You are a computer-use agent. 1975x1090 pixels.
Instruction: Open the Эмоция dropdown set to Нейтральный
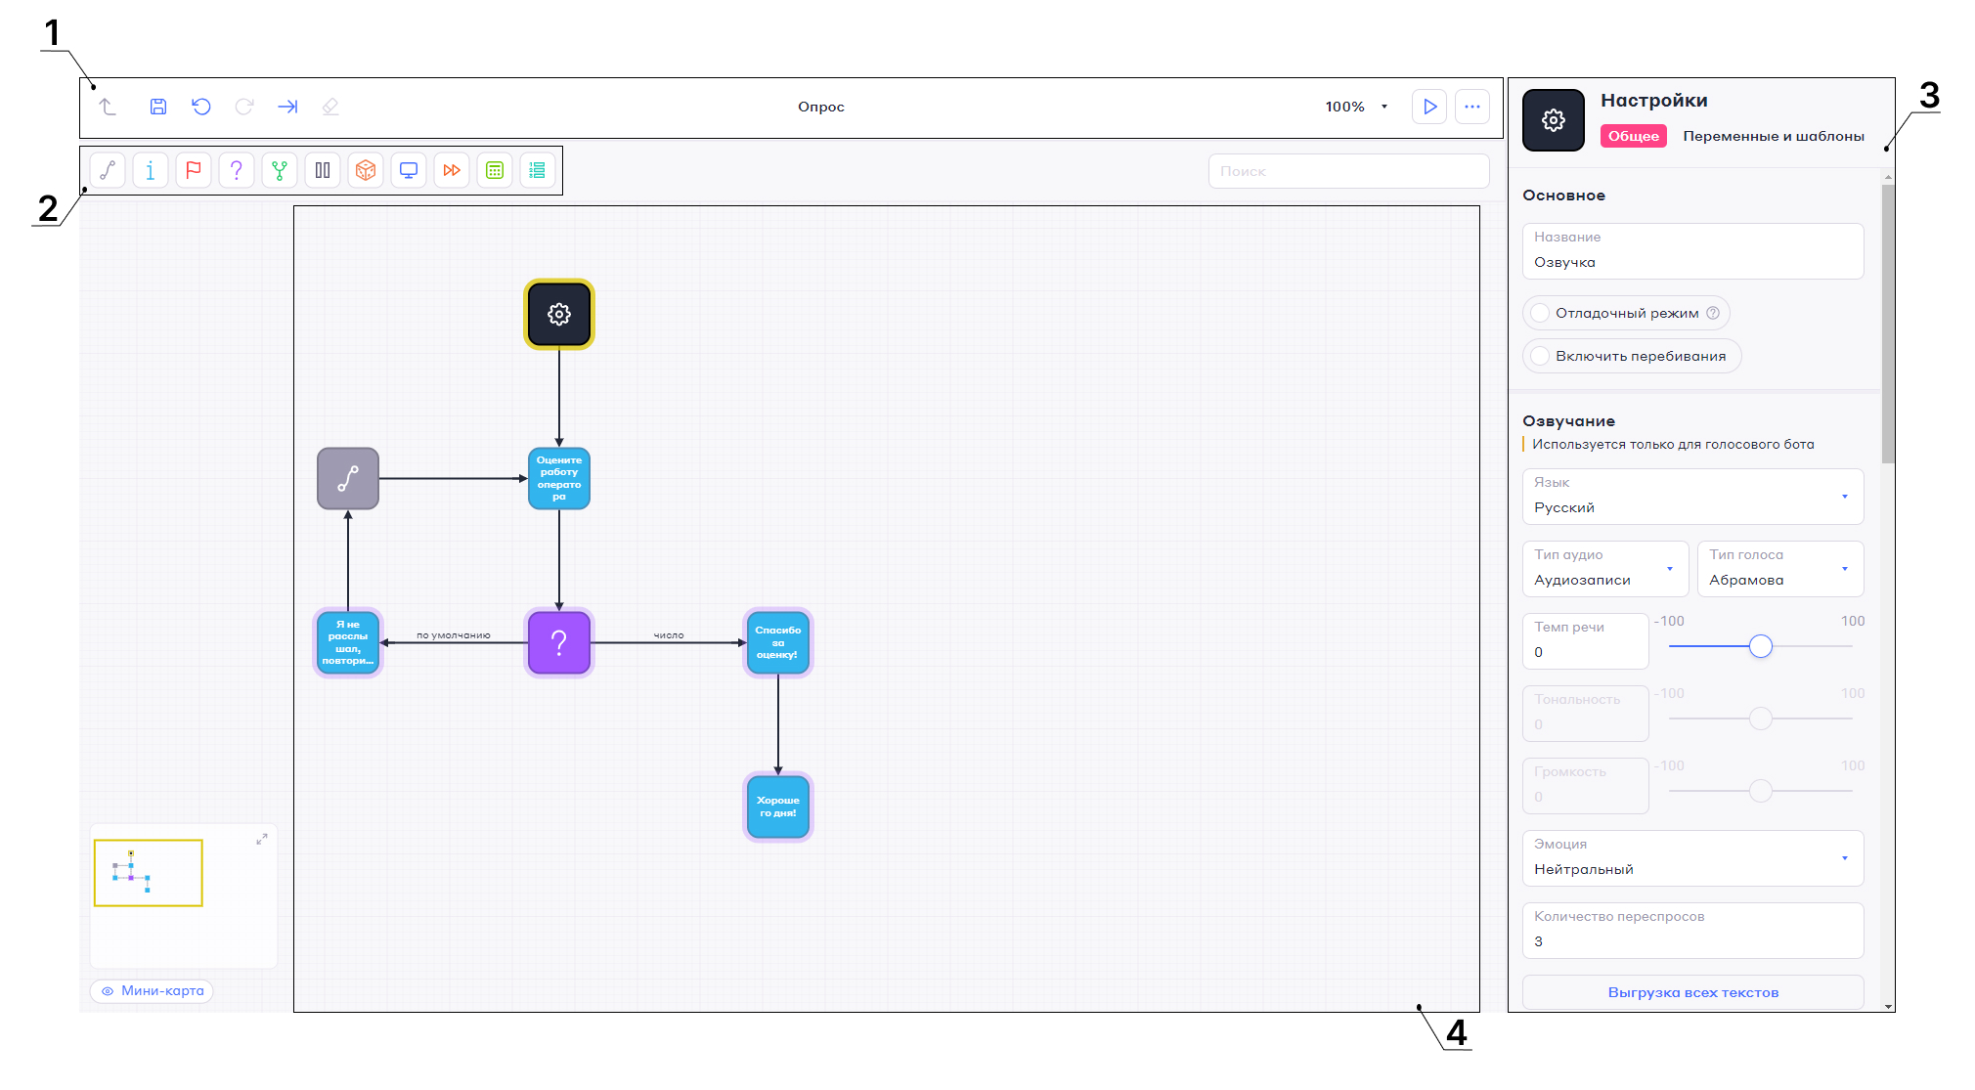(1693, 858)
